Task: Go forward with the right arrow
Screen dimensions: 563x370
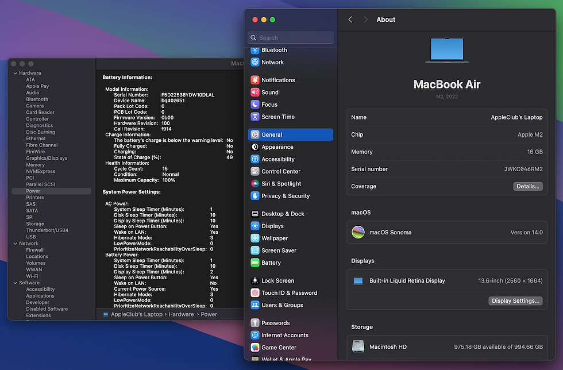Action: (x=365, y=20)
